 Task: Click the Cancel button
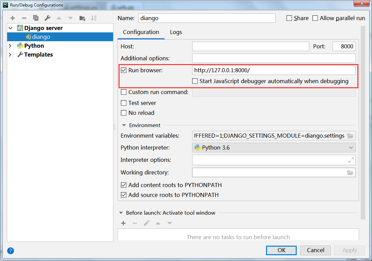pos(315,250)
